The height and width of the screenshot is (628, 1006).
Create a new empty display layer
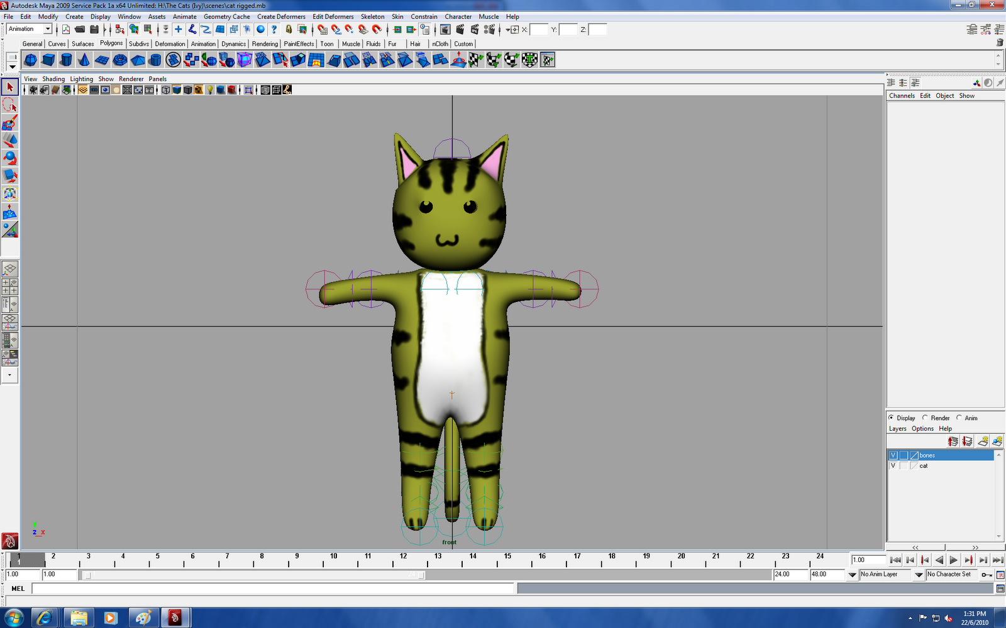(x=983, y=441)
